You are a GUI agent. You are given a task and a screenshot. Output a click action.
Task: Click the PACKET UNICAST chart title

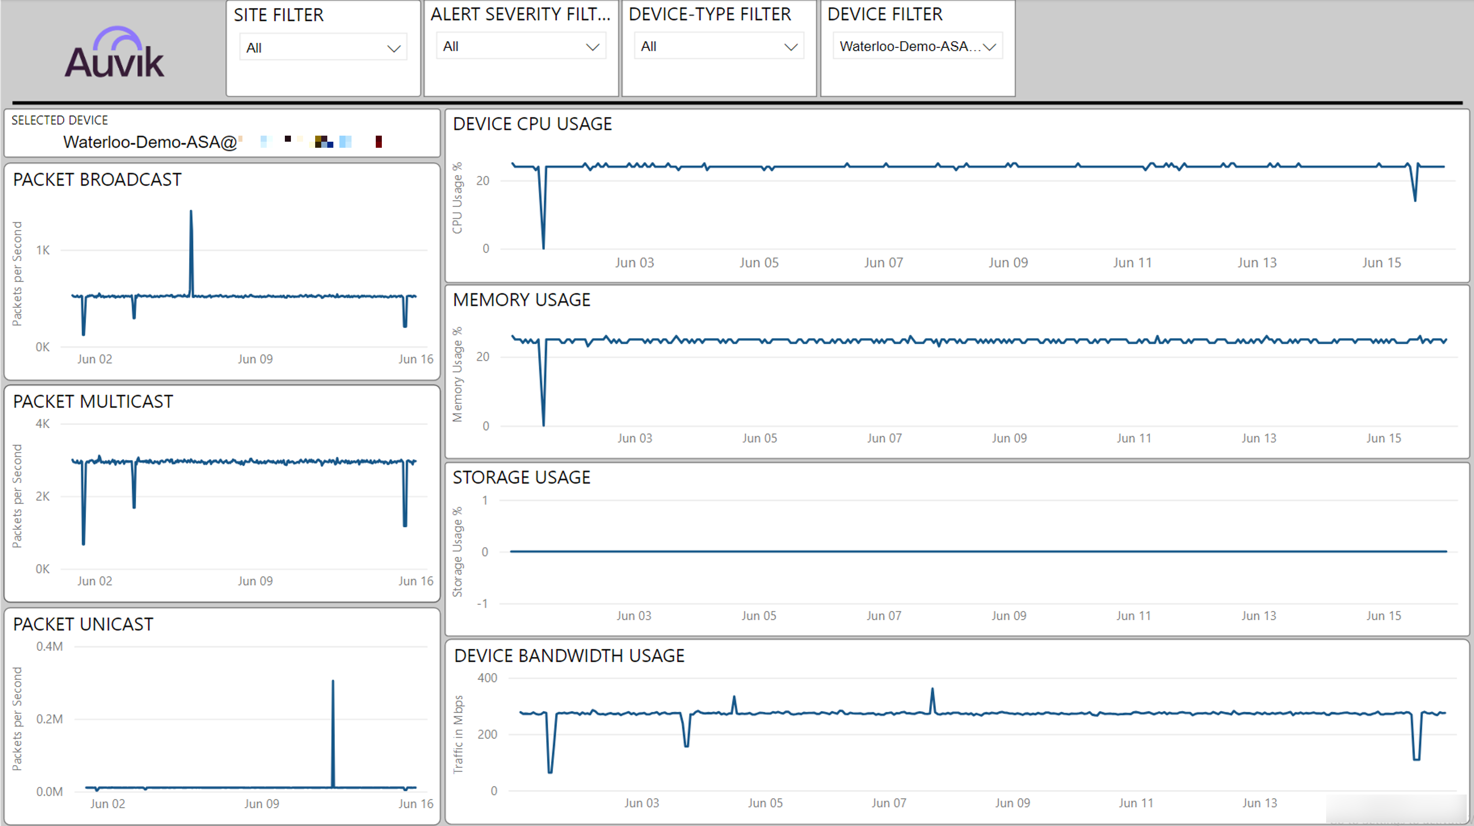tap(84, 624)
